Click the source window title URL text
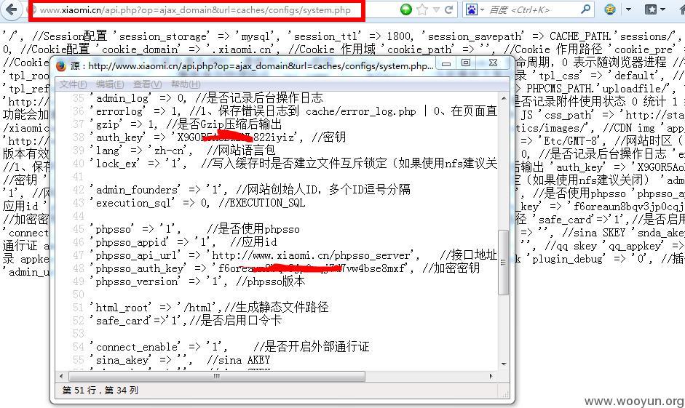 coord(261,66)
